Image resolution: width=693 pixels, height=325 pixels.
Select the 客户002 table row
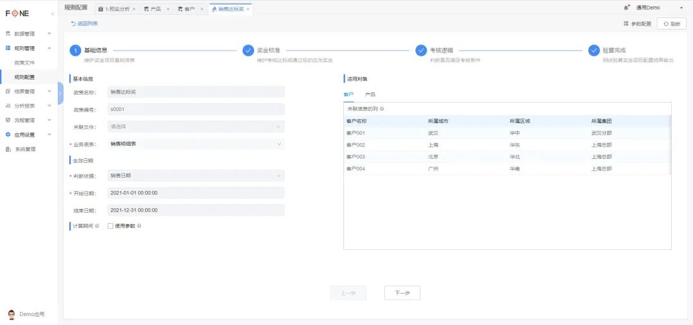507,145
